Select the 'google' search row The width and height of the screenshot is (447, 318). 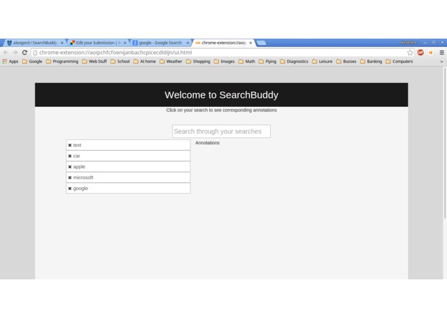coord(128,188)
